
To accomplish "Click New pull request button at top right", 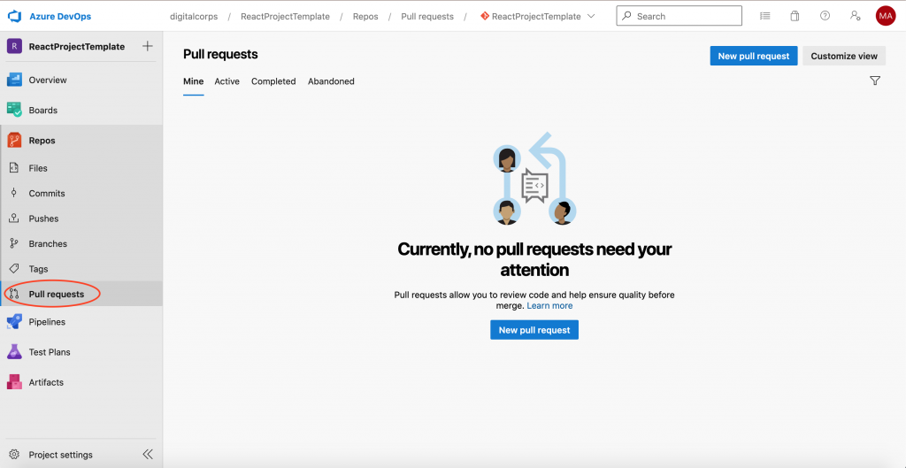I will point(753,56).
